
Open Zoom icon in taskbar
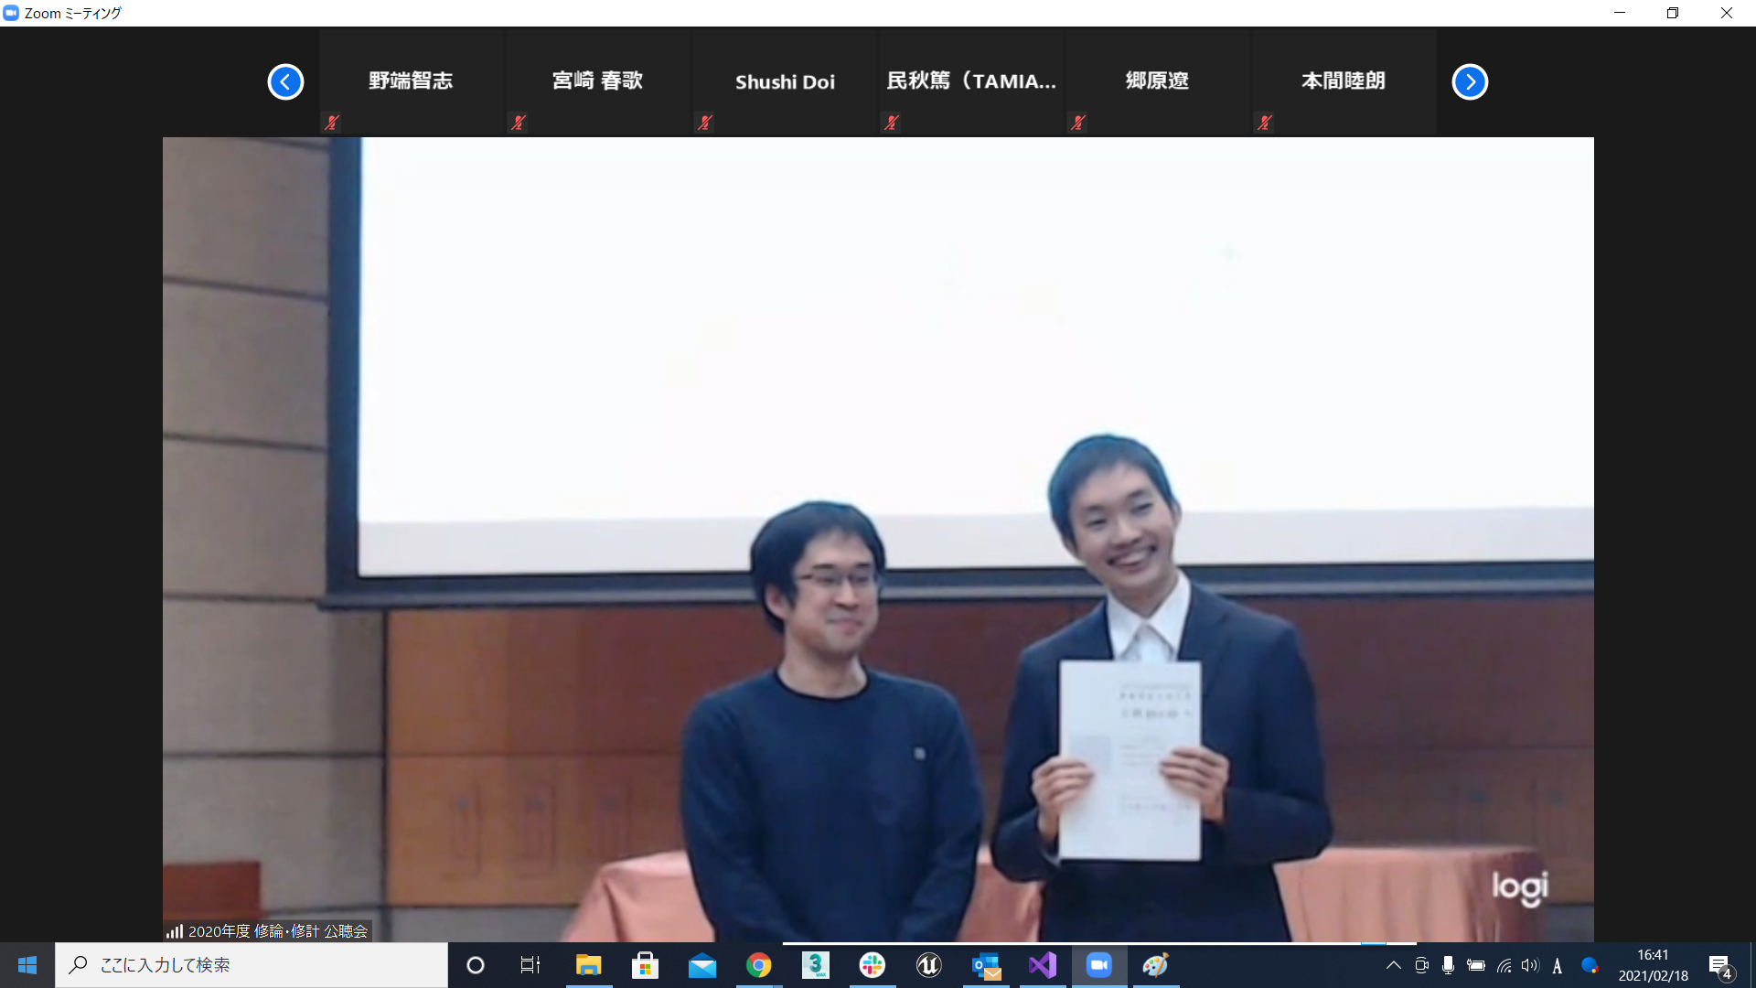tap(1098, 965)
